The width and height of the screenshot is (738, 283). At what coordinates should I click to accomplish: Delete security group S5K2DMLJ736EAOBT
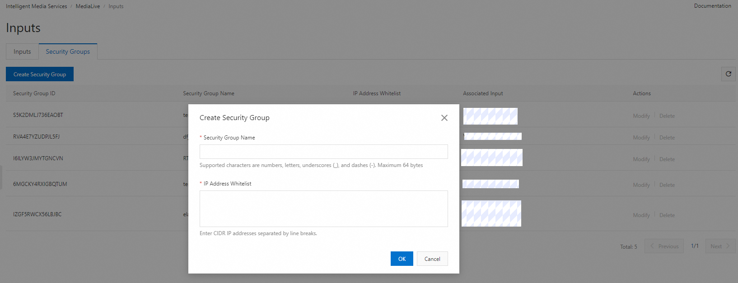click(667, 116)
